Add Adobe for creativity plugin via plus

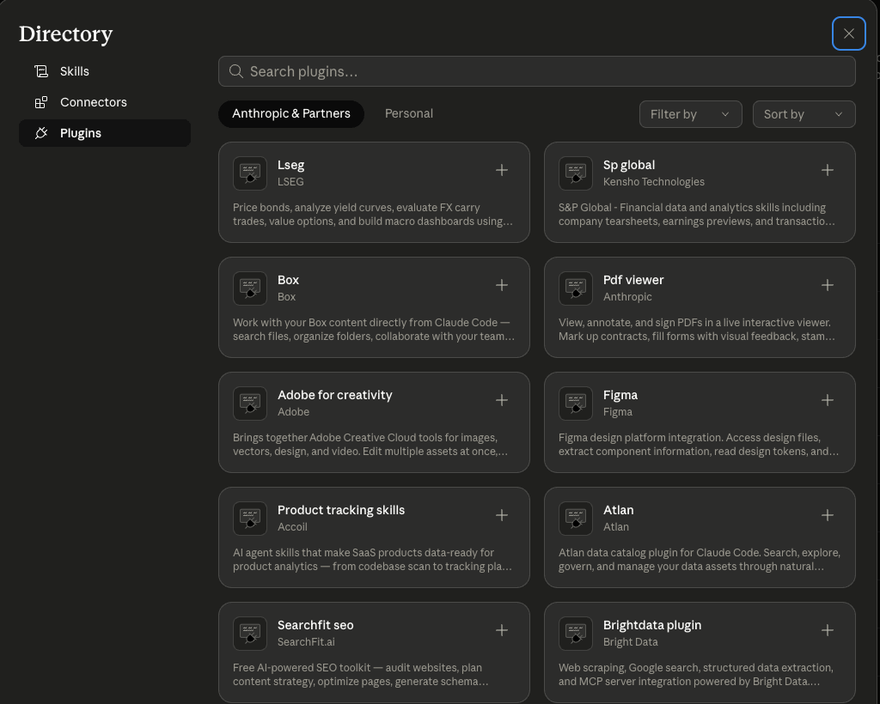click(x=502, y=399)
